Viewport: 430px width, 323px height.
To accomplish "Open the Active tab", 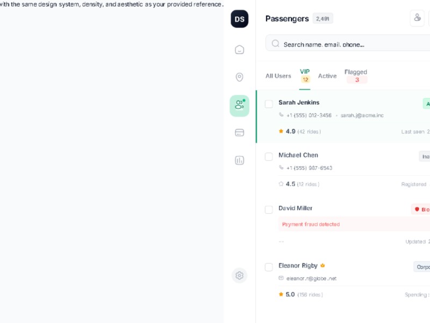I will 327,76.
